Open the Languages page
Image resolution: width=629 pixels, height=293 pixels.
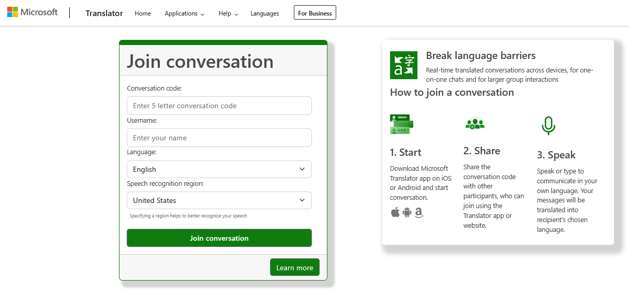pyautogui.click(x=265, y=13)
